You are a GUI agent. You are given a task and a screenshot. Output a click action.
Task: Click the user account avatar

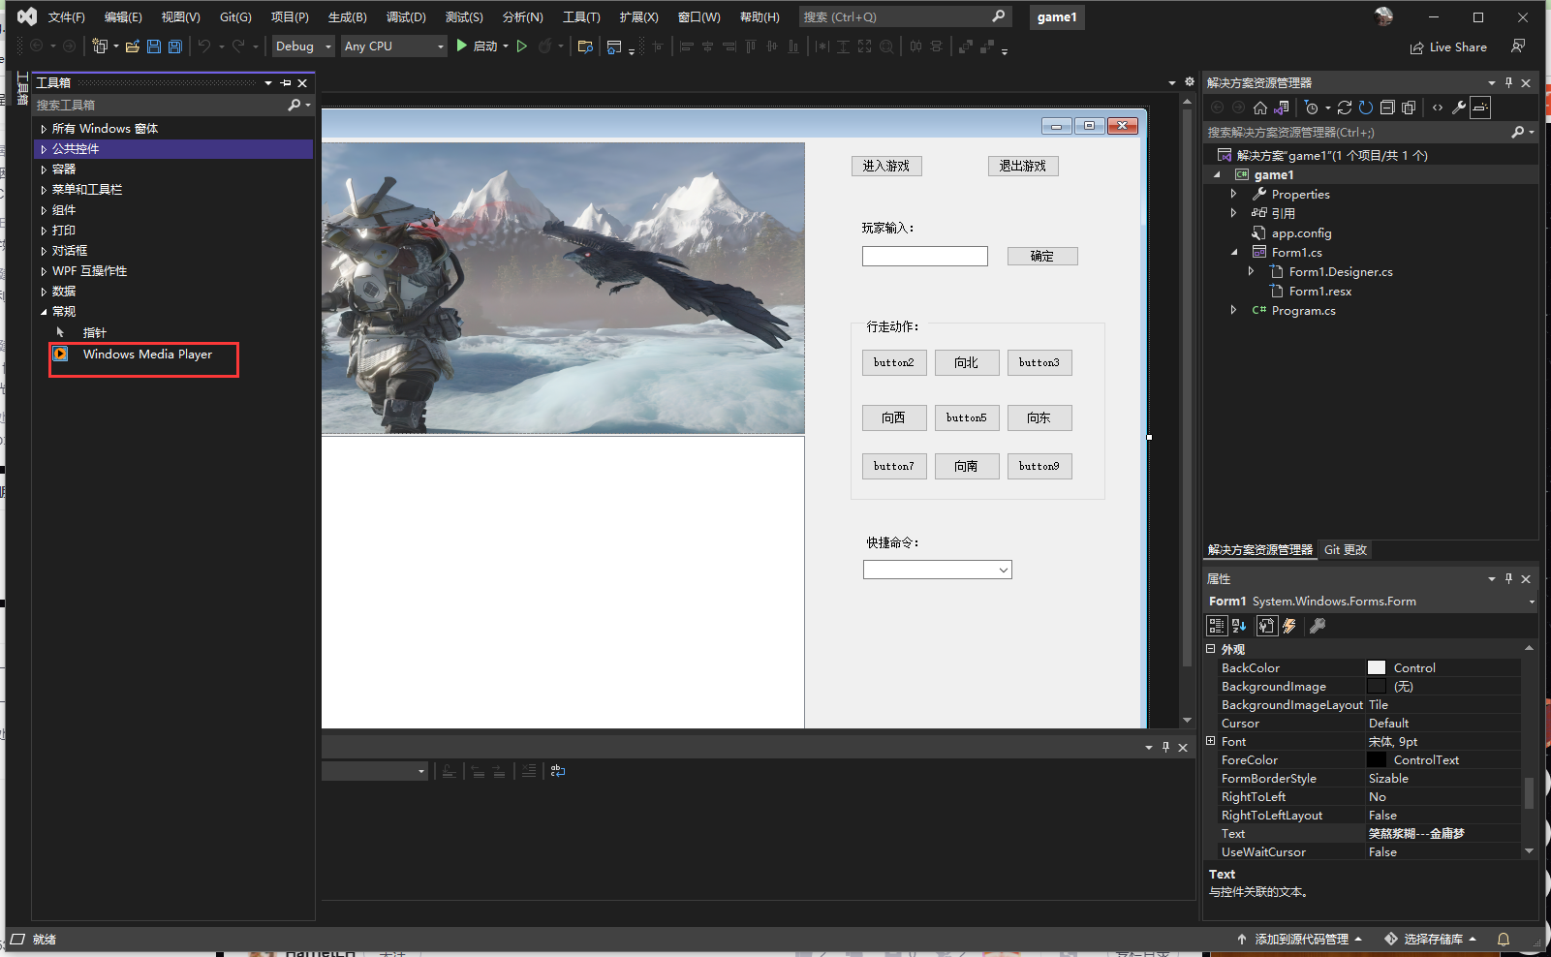pyautogui.click(x=1383, y=16)
